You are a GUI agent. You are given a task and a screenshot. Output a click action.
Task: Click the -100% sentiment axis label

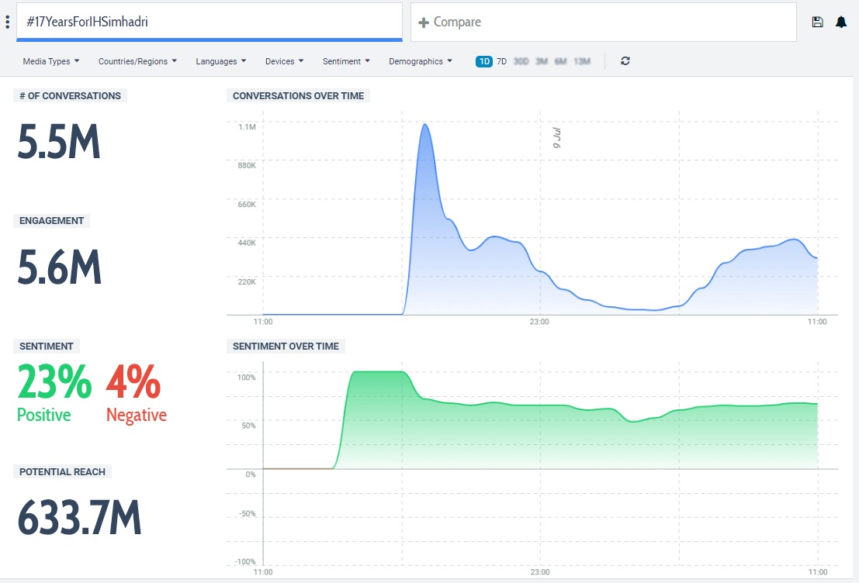[245, 561]
